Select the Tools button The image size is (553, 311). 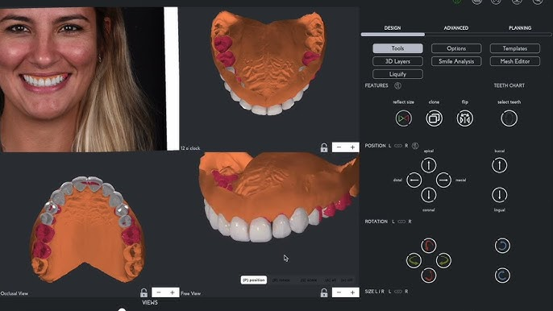tap(397, 48)
